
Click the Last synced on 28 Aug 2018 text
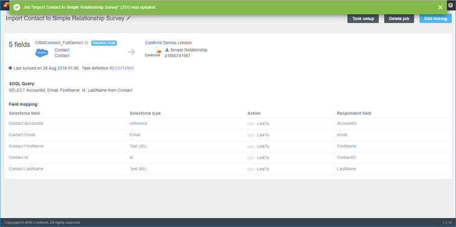[x=46, y=68]
